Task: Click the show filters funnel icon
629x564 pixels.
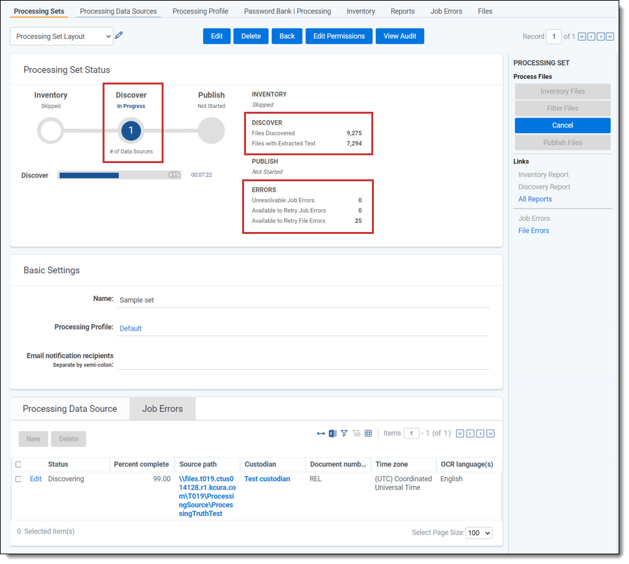Action: point(344,433)
